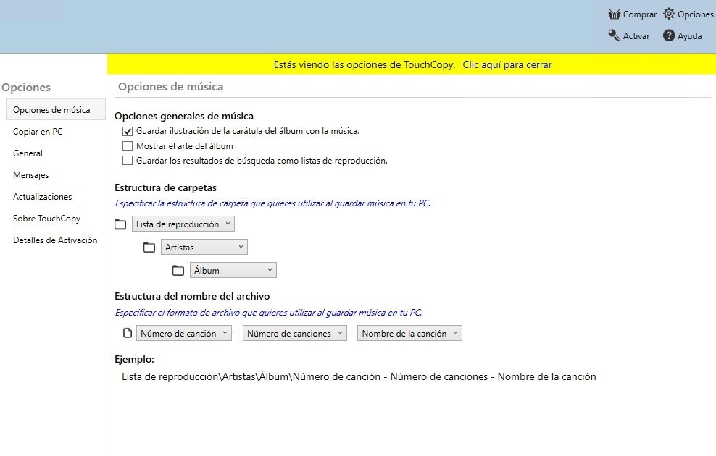716x456 pixels.
Task: Click 'Clic aquí para cerrar' link
Action: [x=507, y=64]
